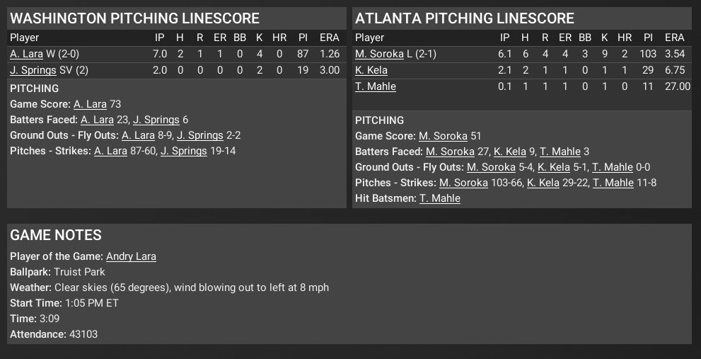Click T. Mahle link next to Hit Batsmen
Viewport: 701px width, 359px height.
click(x=440, y=198)
